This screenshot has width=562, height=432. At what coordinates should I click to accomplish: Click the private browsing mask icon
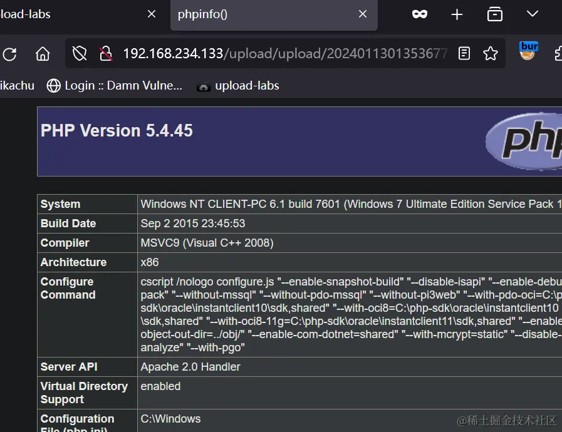(x=420, y=14)
